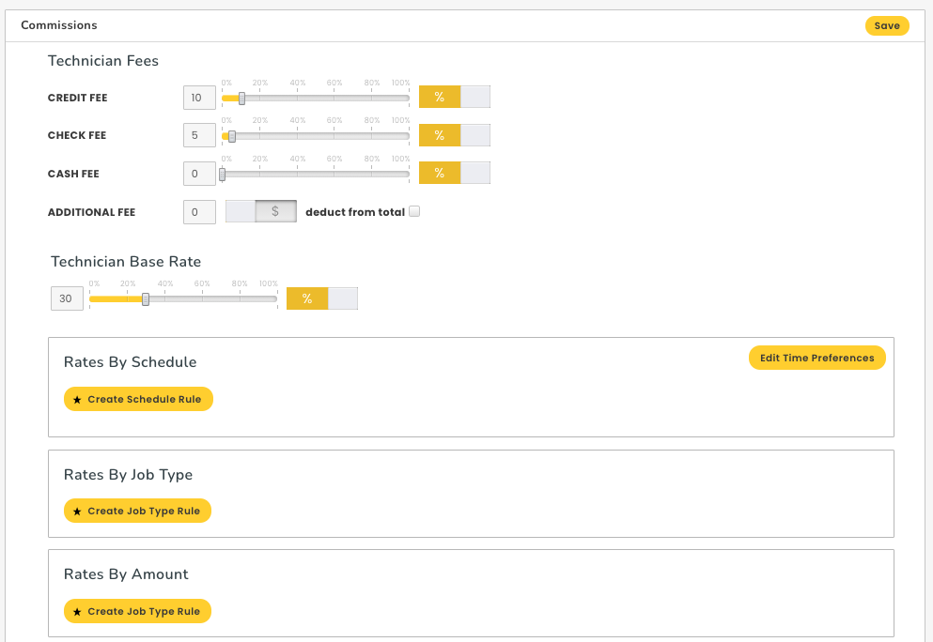Screen dimensions: 933x642
Task: Create a rule under Rates By Amount
Action: (137, 611)
